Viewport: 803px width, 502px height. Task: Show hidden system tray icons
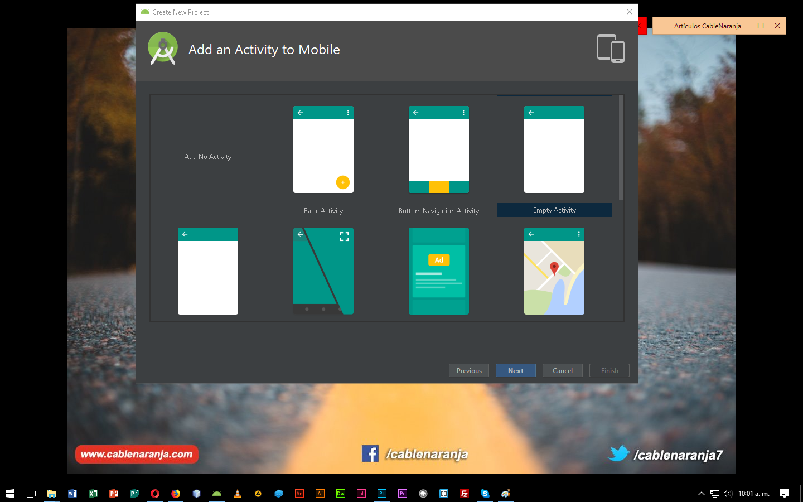(702, 494)
